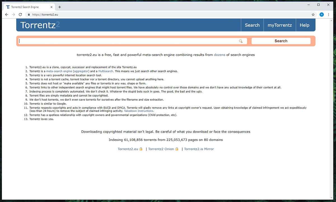The height and width of the screenshot is (202, 336).
Task: Minimize the Chrome window
Action: (309, 5)
